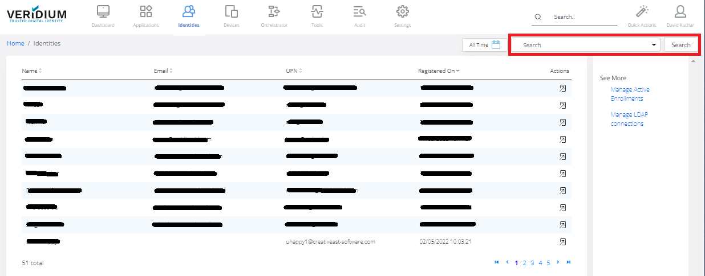Screen dimensions: 705x276
Task: Open details action for first identity row
Action: tap(562, 88)
